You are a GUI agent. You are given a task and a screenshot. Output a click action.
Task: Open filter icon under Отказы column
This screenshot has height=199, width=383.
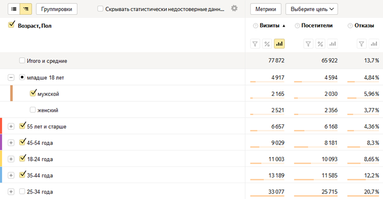click(362, 44)
